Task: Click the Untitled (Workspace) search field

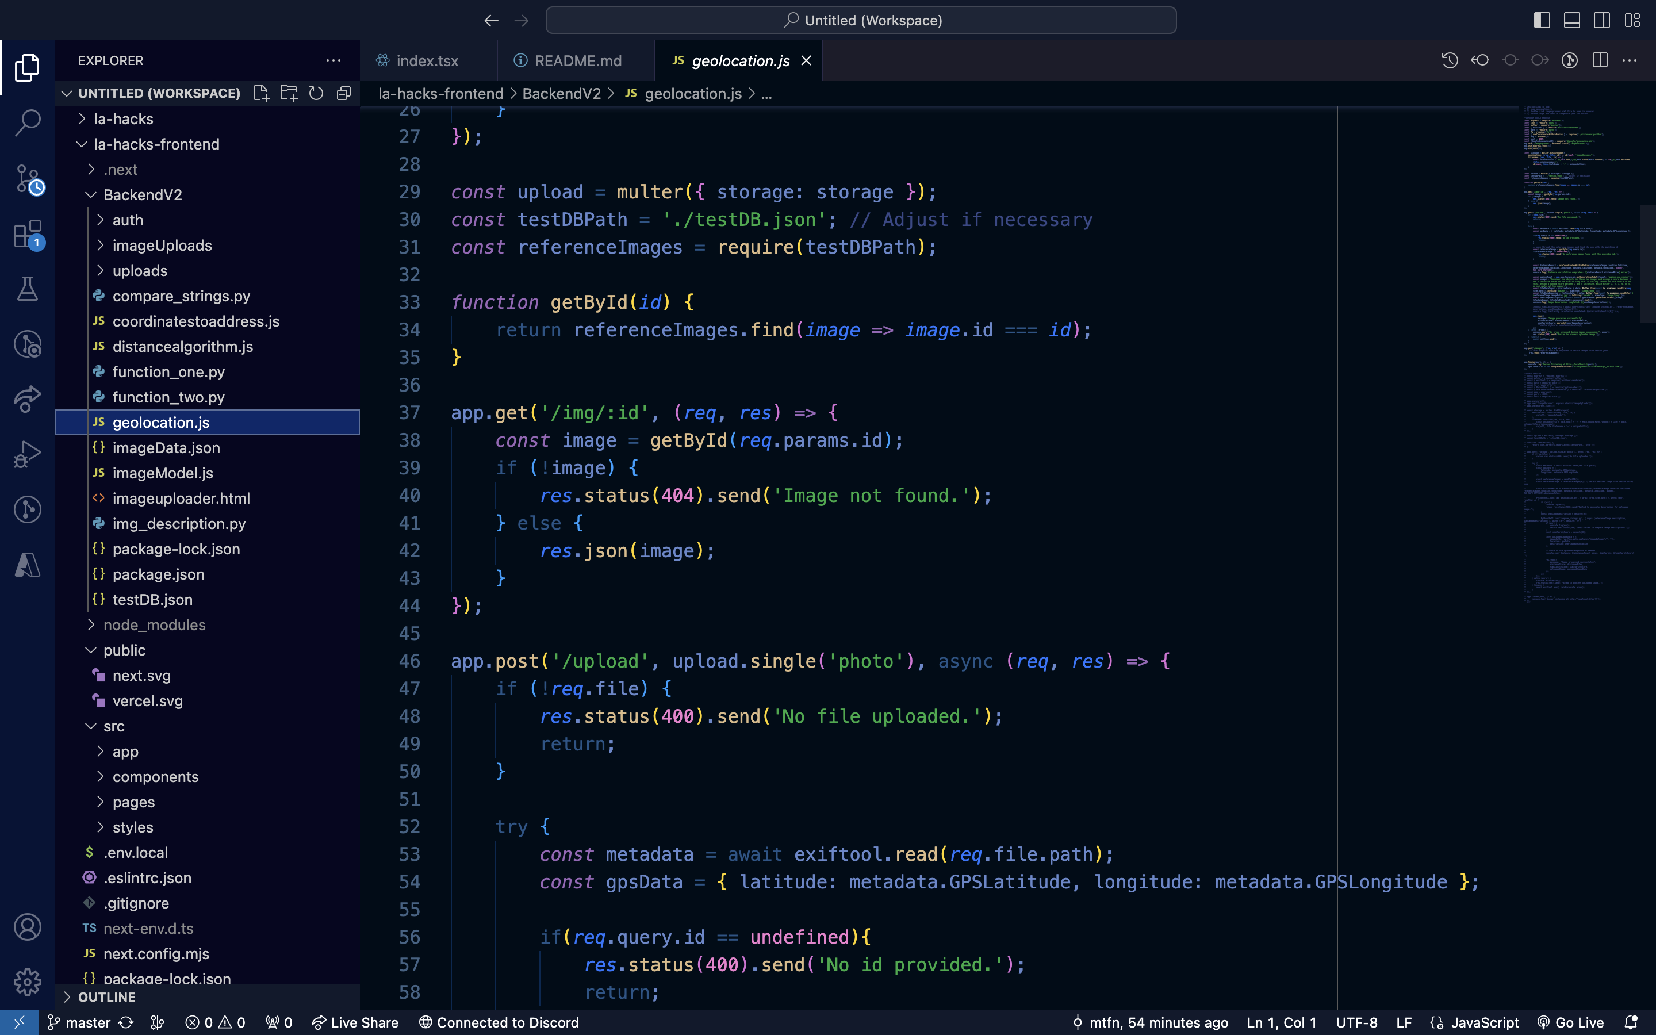Action: [x=861, y=21]
